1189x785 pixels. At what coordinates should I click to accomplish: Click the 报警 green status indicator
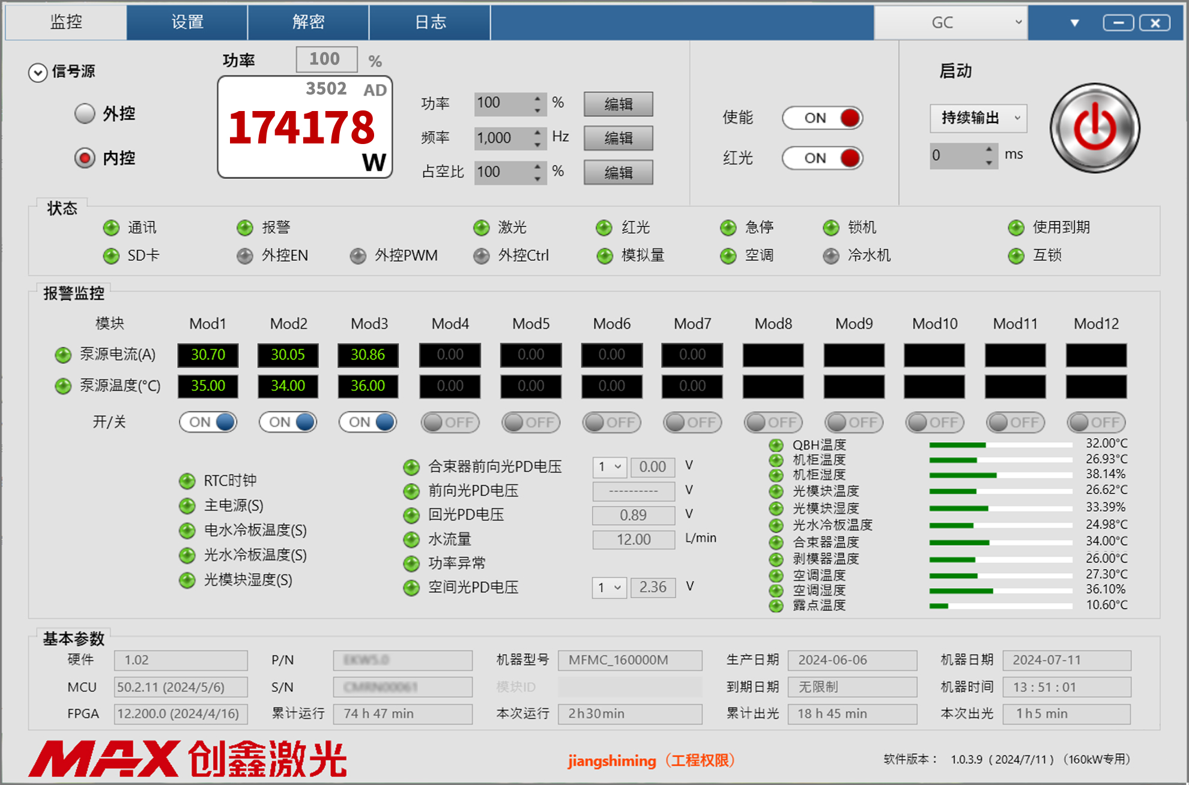[x=244, y=227]
